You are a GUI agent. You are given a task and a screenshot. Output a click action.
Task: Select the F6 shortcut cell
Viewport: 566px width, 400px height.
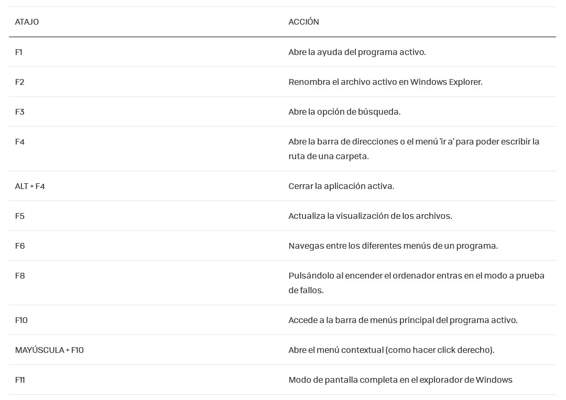click(x=20, y=246)
